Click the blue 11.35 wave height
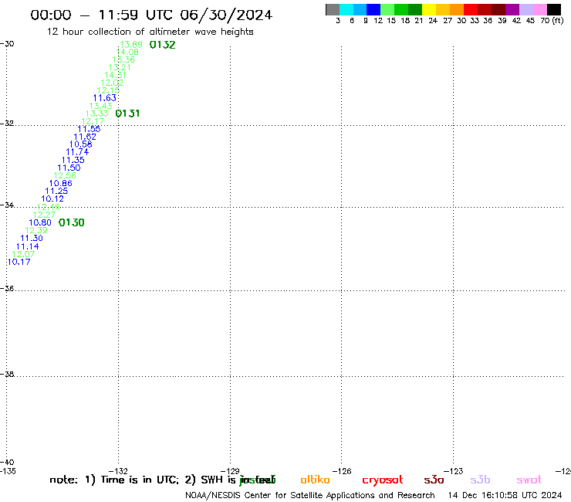The width and height of the screenshot is (571, 502). [x=73, y=160]
